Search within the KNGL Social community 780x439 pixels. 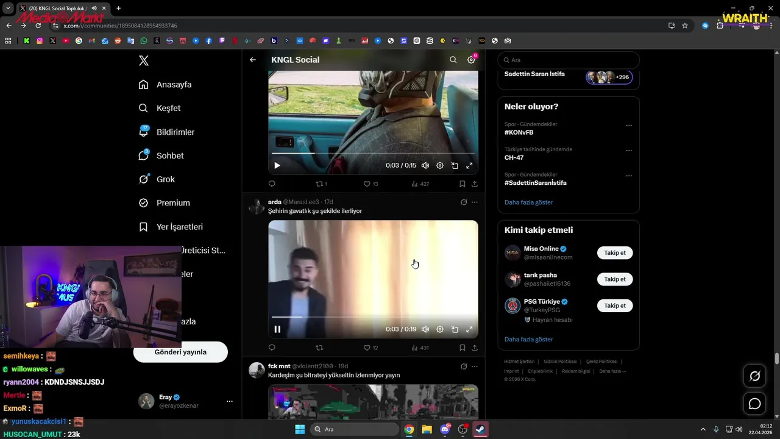pos(453,60)
